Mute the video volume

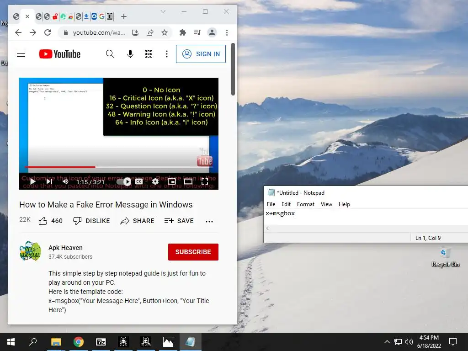(x=65, y=181)
